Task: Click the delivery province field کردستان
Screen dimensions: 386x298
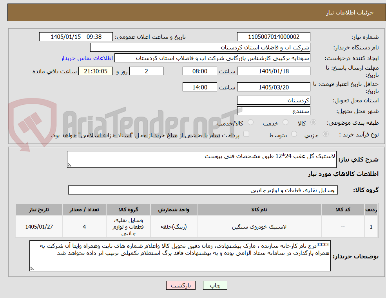Action: pos(274,100)
